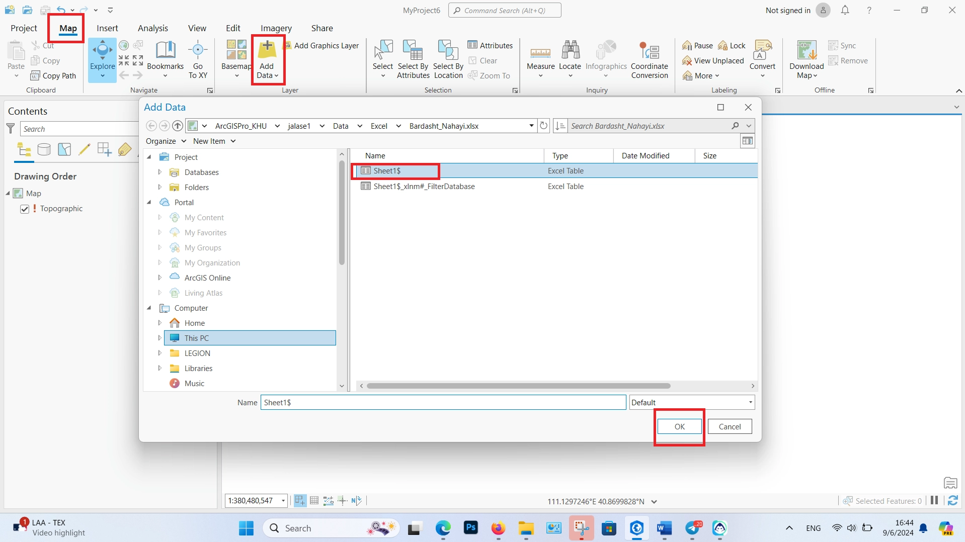Collapse the Computer node

149,308
